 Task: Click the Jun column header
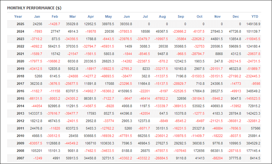tap(127, 17)
